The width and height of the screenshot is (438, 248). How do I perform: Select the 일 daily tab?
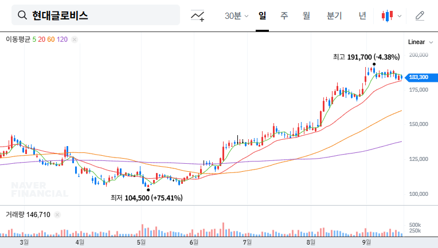pyautogui.click(x=262, y=15)
